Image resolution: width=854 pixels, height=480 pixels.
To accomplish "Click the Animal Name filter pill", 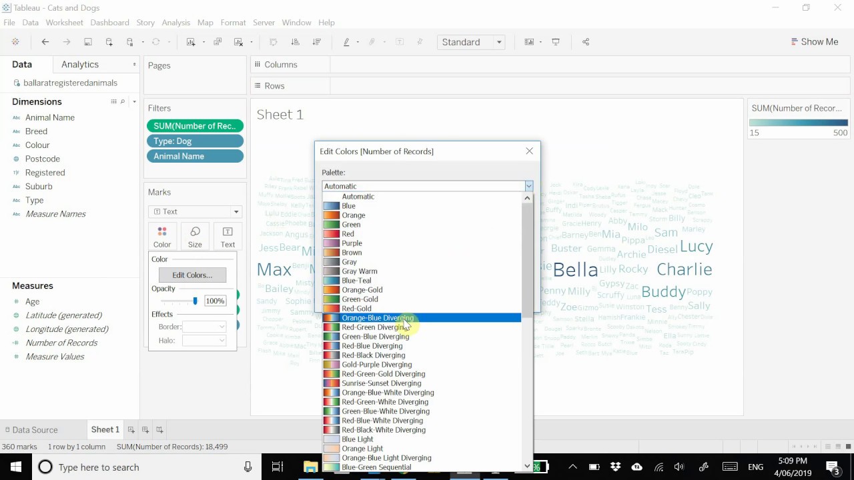I will pyautogui.click(x=195, y=156).
